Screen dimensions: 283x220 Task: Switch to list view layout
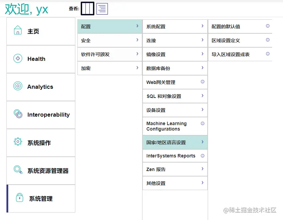pyautogui.click(x=102, y=9)
